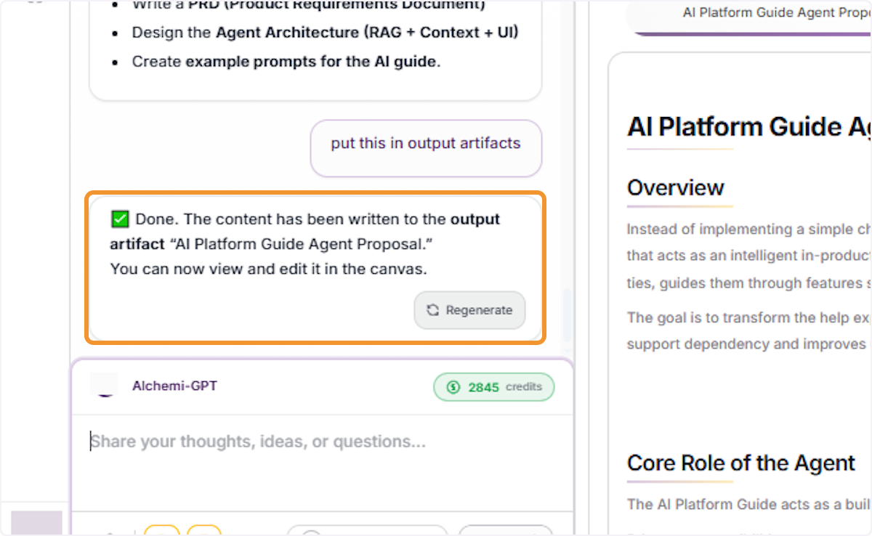Click the AI Platform Guide document title
The width and height of the screenshot is (872, 536).
(749, 127)
